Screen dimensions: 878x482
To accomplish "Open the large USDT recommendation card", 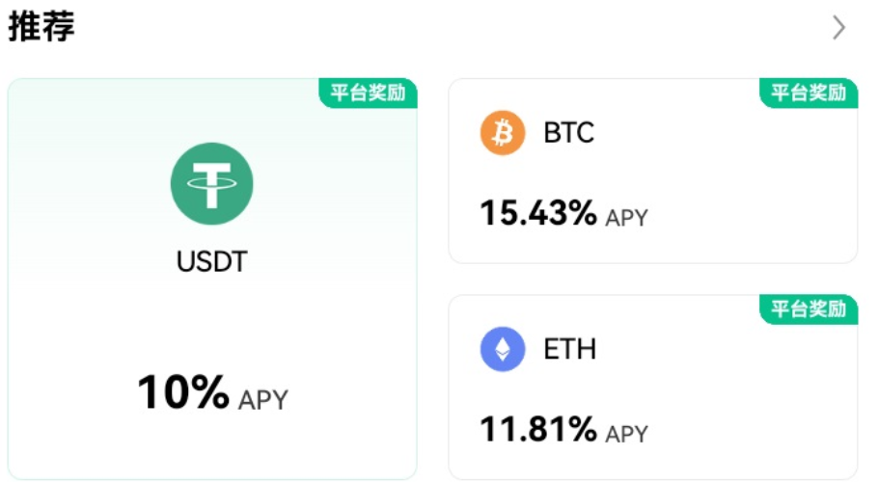I will pos(212,318).
